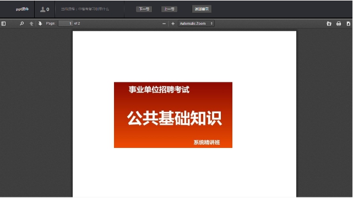353x198 pixels.
Task: Click the user count person icon
Action: (42, 9)
